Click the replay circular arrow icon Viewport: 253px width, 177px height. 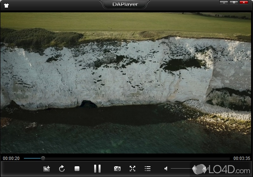pyautogui.click(x=62, y=169)
